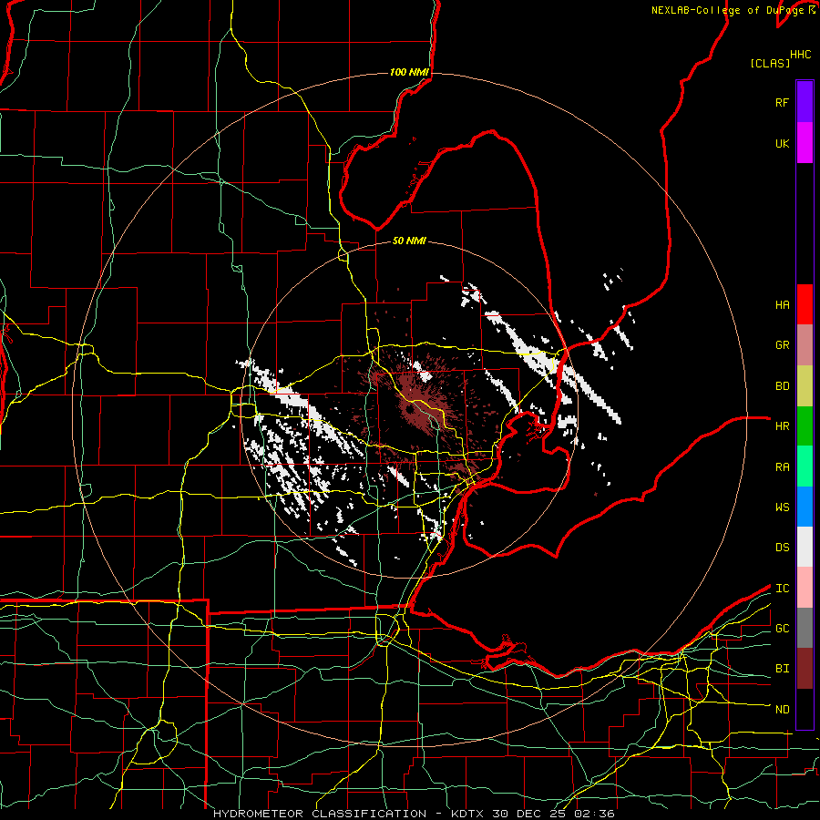This screenshot has height=820, width=820.
Task: Click the KDTX radar site identifier
Action: (x=467, y=814)
